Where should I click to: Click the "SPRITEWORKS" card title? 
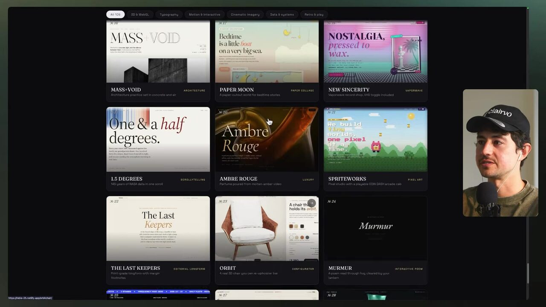click(347, 179)
